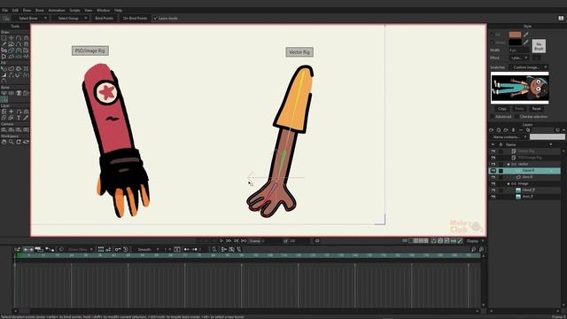
Task: Select the Pan Workspace hand tool
Action: 4,142
